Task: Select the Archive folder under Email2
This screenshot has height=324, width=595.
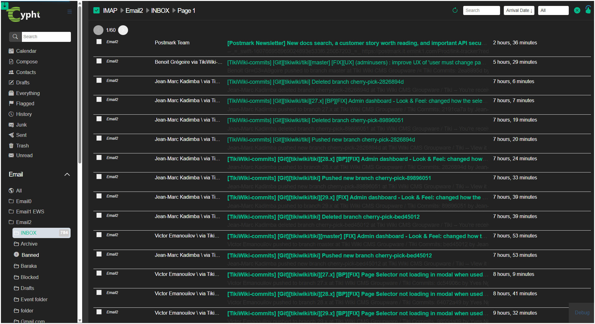Action: tap(29, 244)
